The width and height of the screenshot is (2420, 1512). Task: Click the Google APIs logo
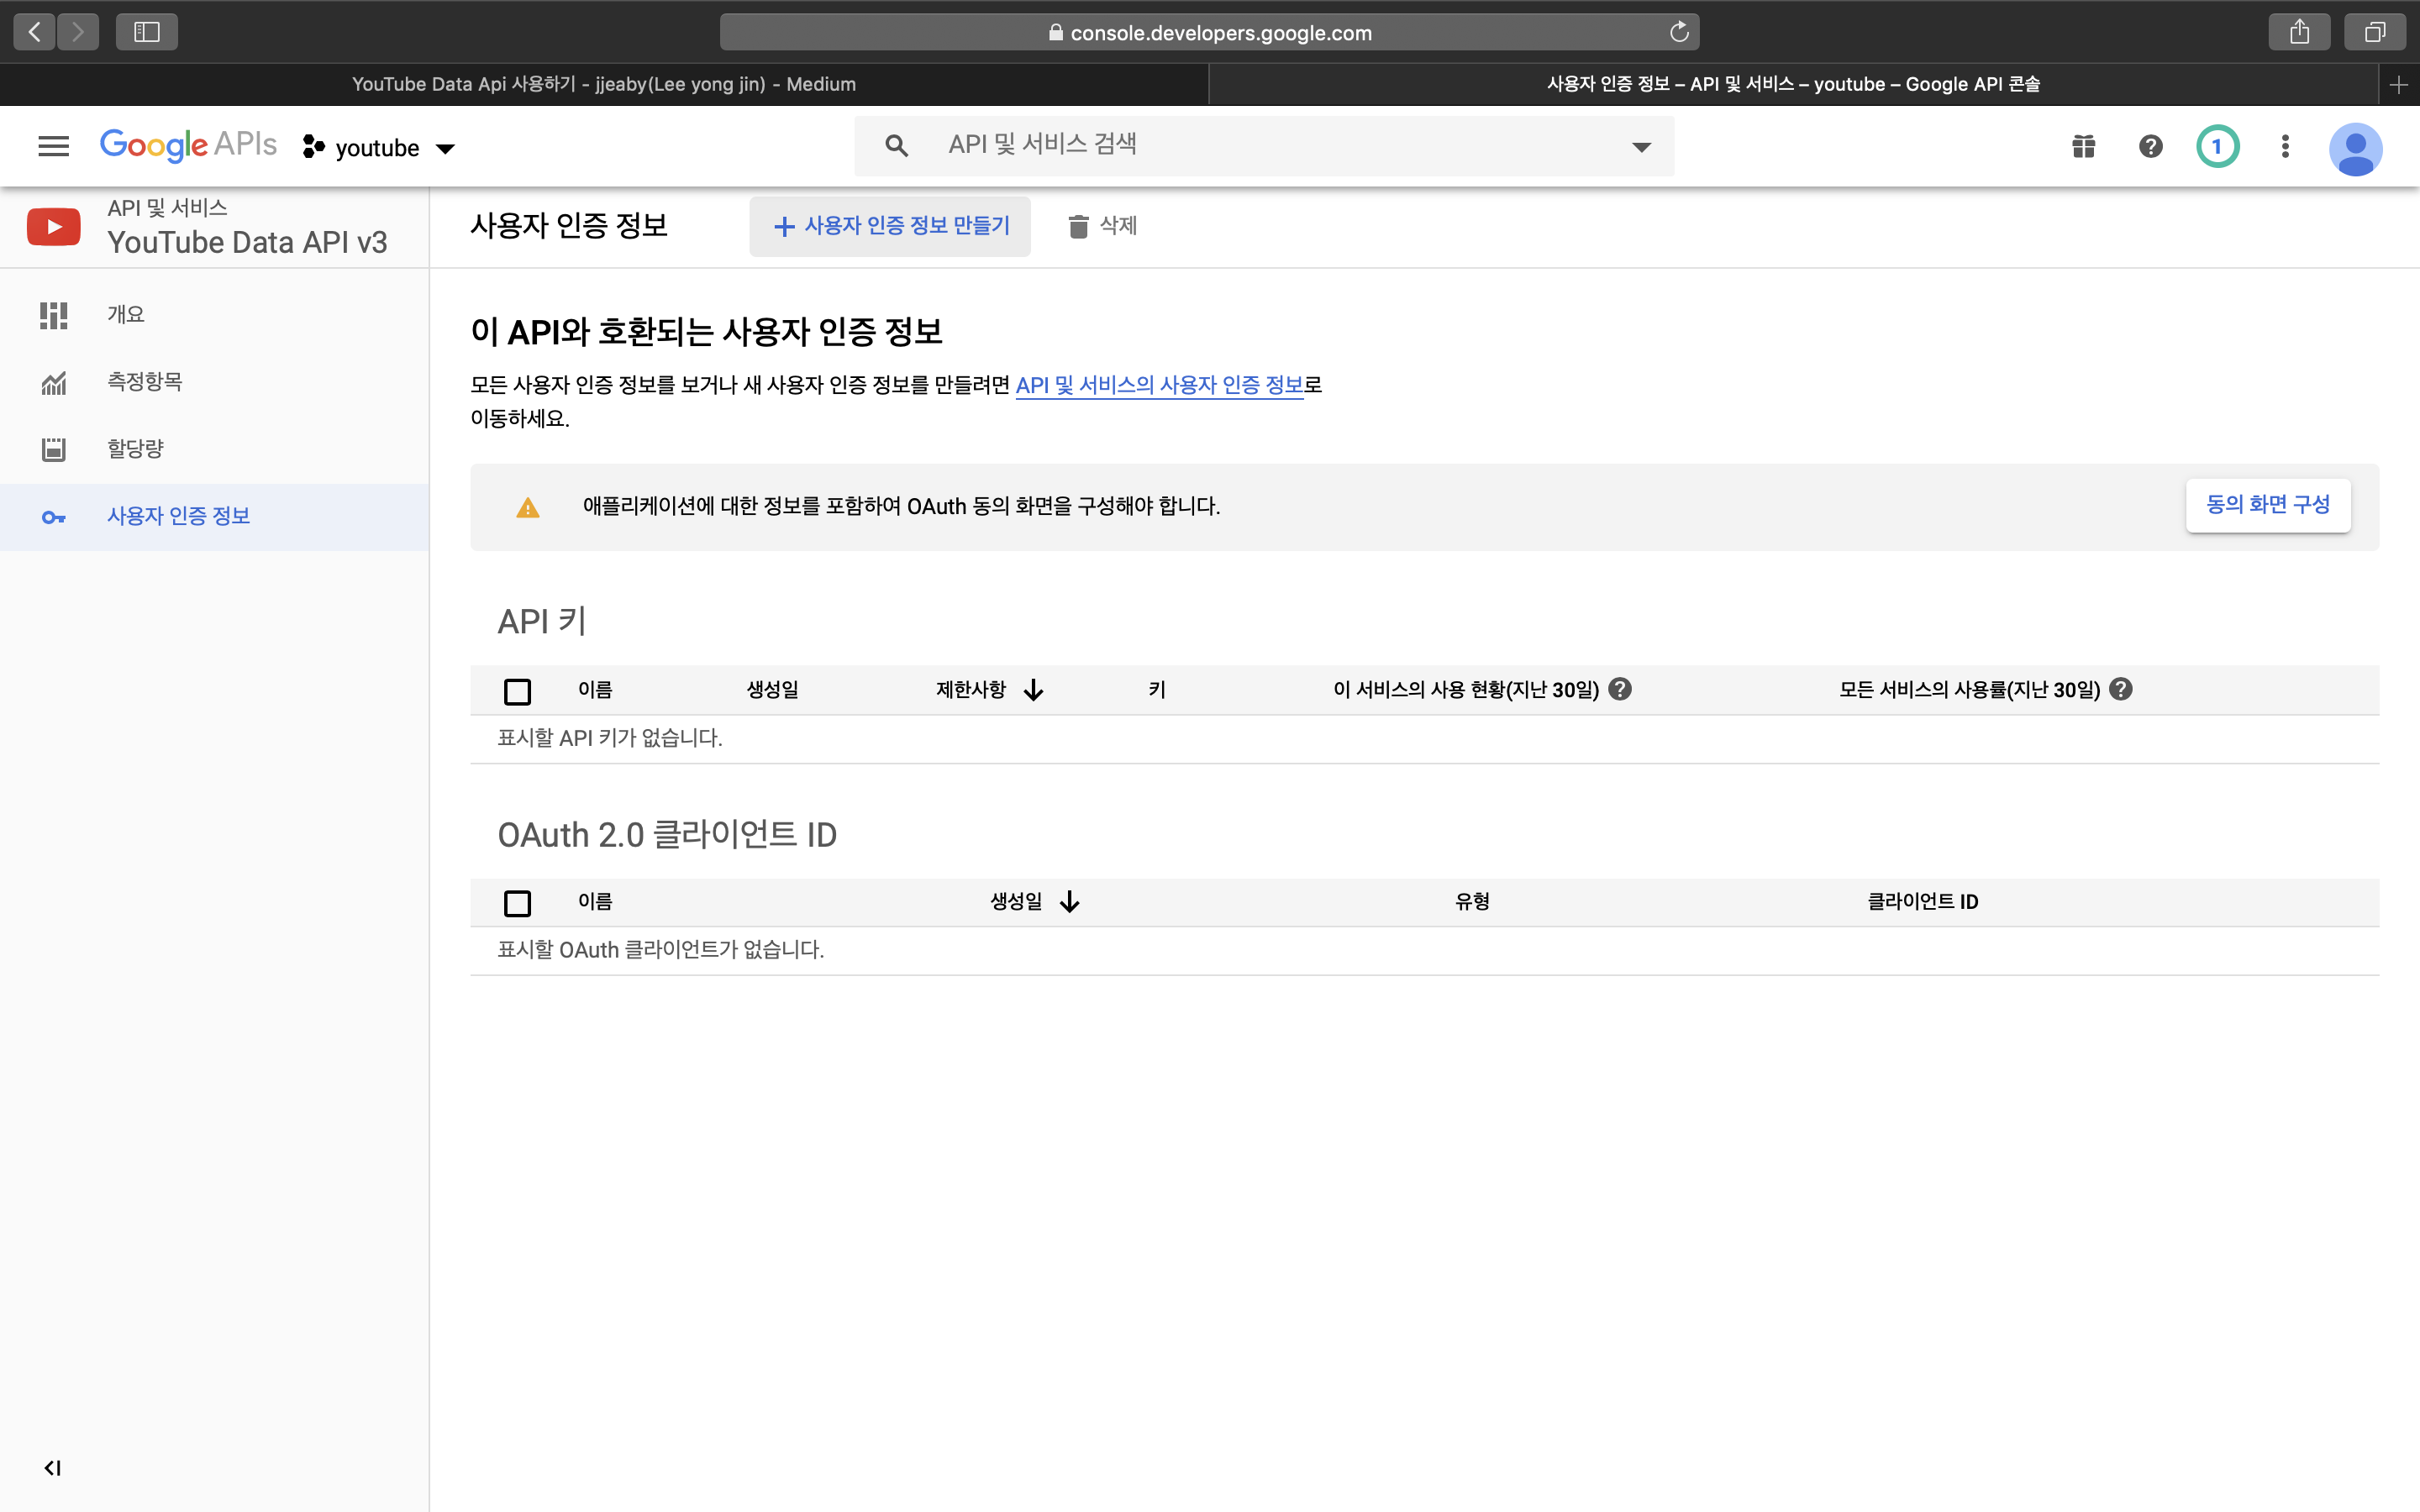(x=188, y=146)
